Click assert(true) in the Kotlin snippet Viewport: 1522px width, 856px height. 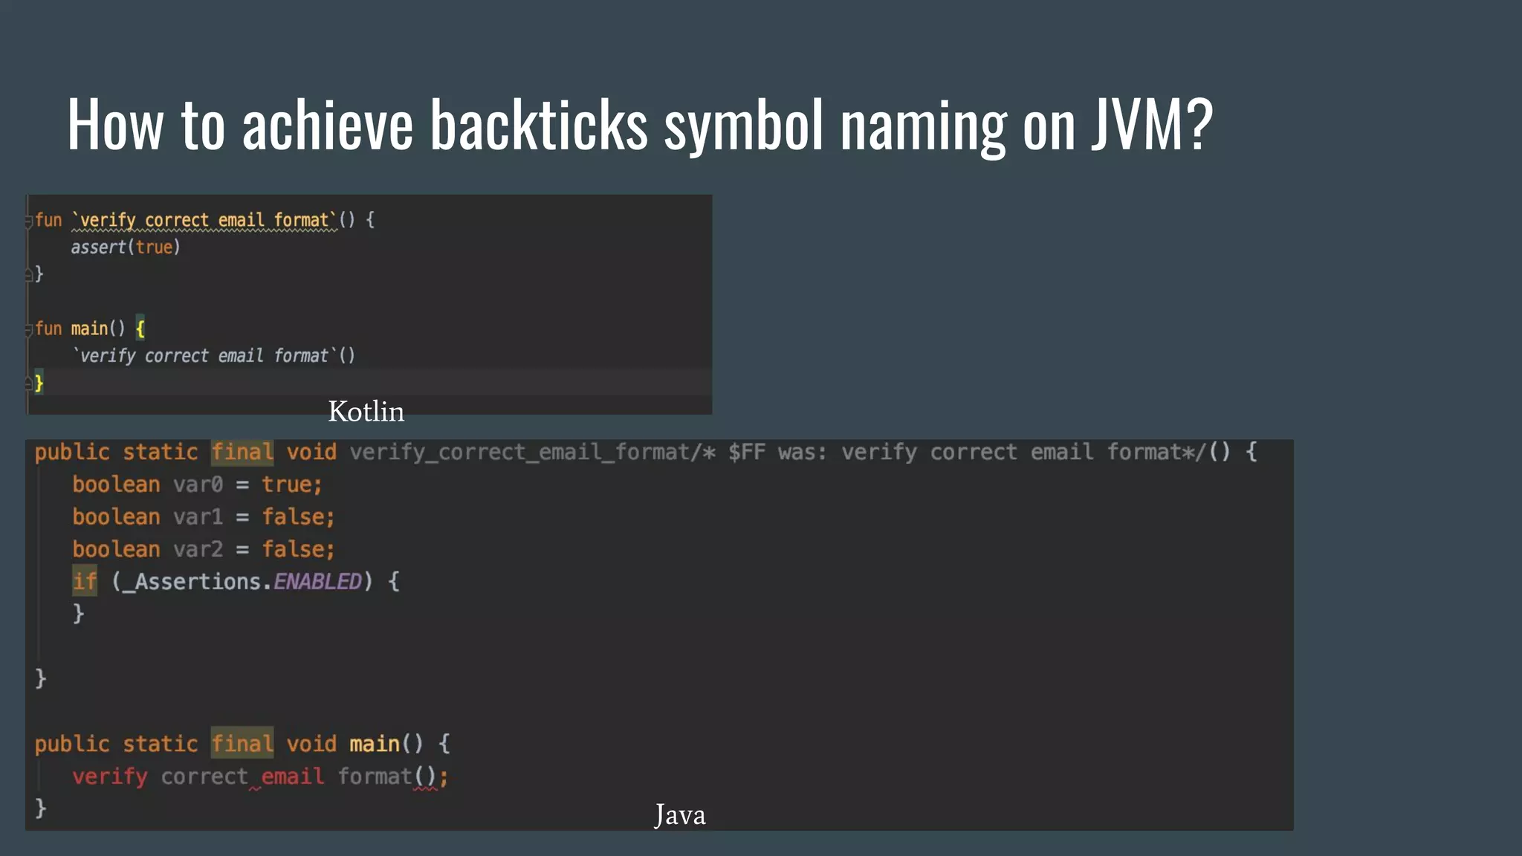tap(125, 247)
